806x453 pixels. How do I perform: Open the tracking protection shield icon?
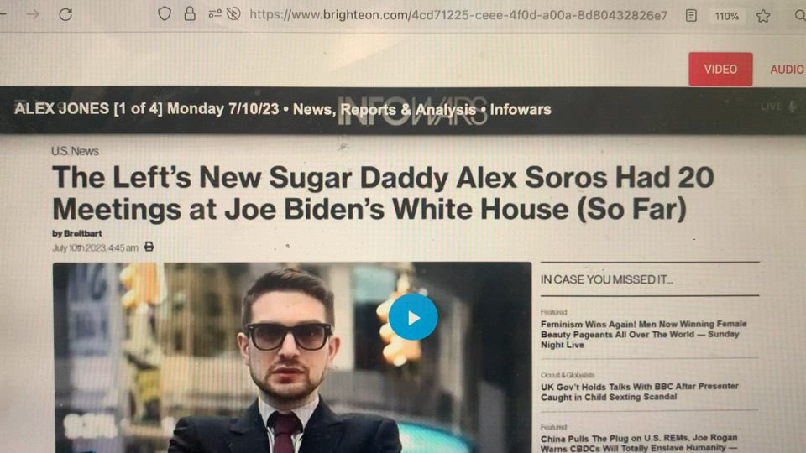[x=165, y=14]
